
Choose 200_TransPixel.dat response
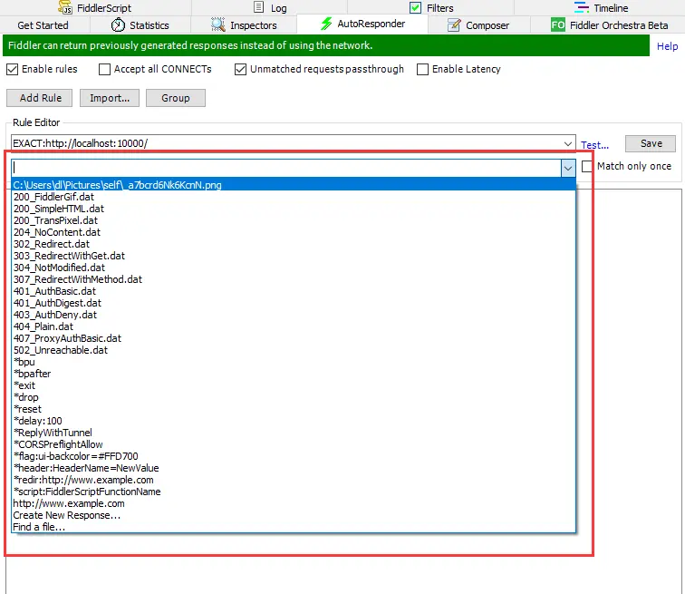[294, 220]
